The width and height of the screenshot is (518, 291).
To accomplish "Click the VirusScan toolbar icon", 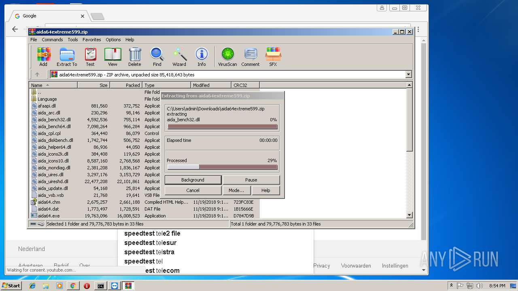I will 227,57.
